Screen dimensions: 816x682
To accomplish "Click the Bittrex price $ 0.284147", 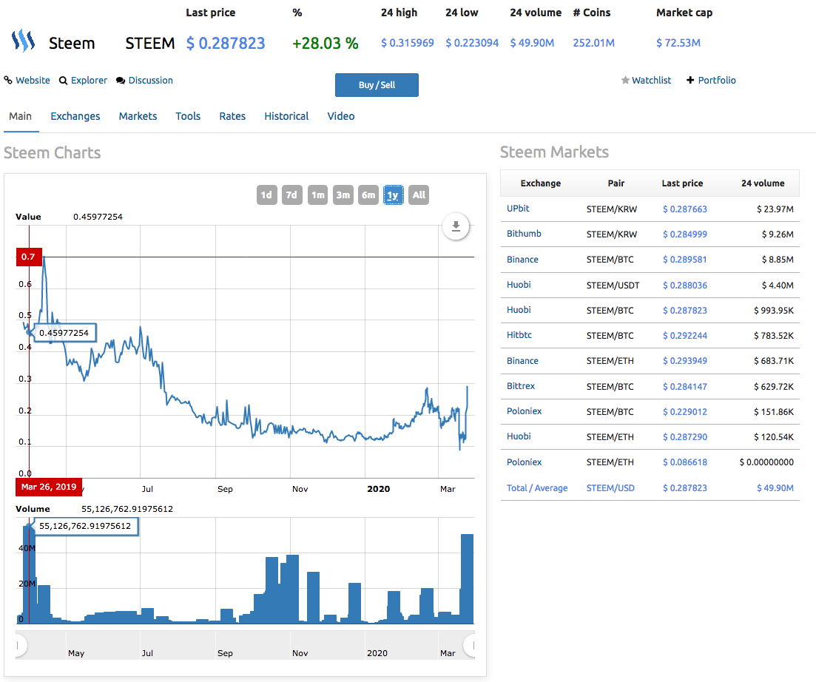I will tap(685, 387).
